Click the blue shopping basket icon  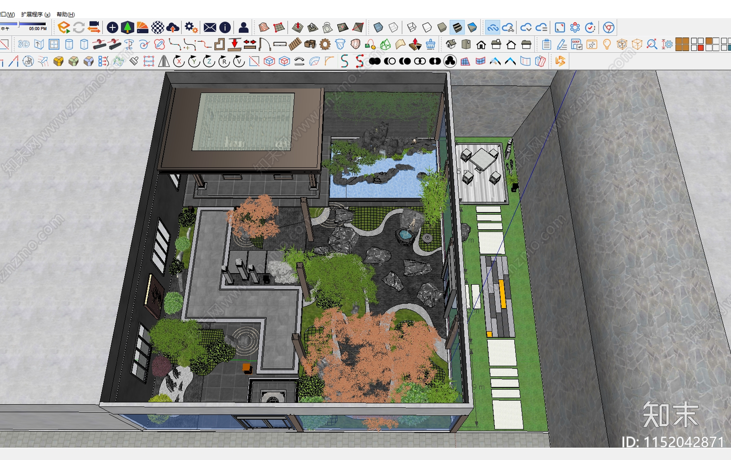coord(430,44)
